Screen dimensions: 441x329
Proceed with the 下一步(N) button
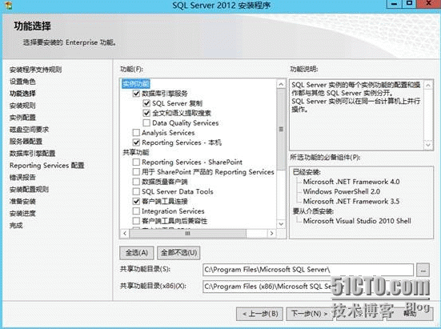(309, 314)
